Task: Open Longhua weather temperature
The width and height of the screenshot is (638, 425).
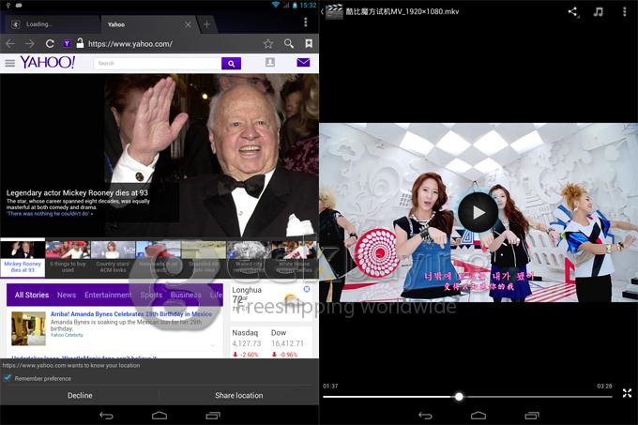Action: [239, 300]
